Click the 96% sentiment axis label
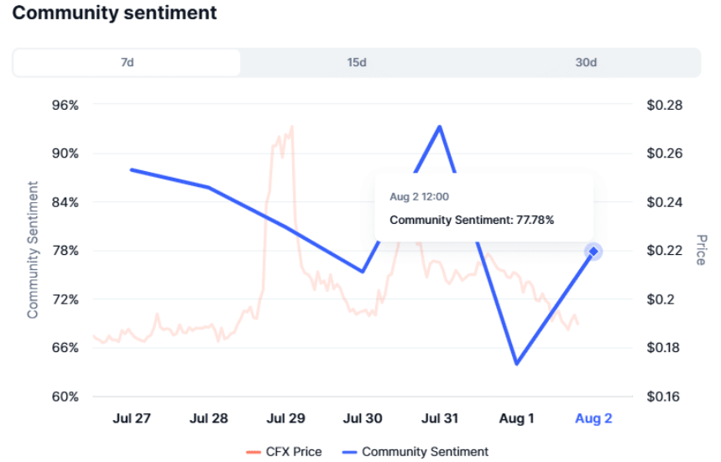The image size is (721, 462). point(65,105)
